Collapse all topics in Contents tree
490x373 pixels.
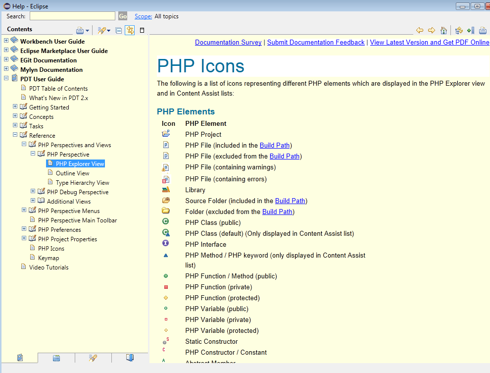pos(119,30)
